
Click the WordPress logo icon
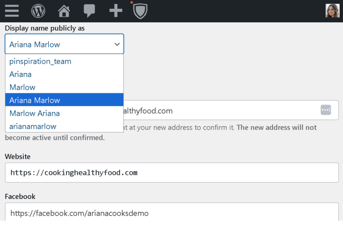click(x=38, y=10)
